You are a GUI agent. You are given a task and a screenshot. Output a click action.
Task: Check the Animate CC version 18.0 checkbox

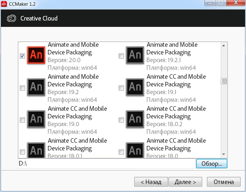121,152
